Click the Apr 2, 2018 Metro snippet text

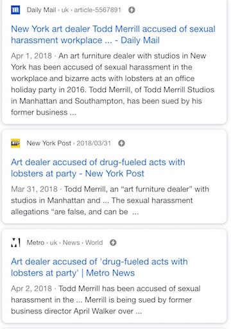(x=106, y=299)
